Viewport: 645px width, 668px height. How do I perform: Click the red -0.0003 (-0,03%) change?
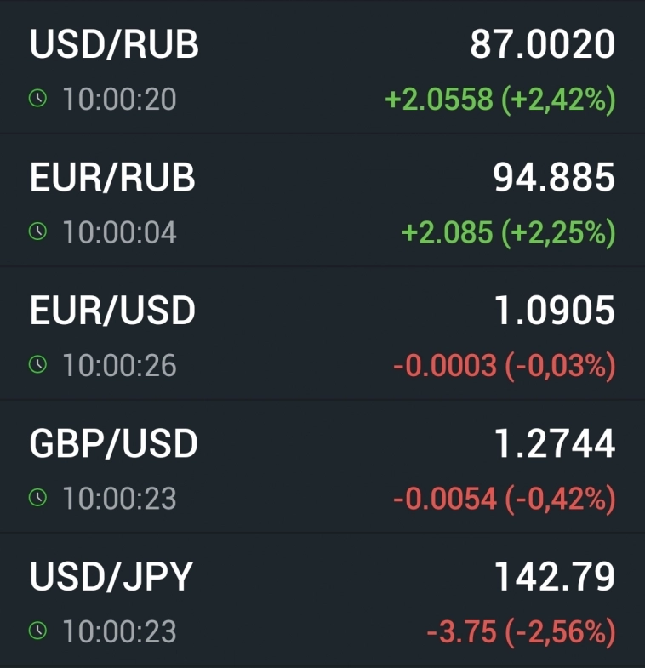pos(504,366)
